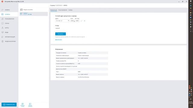Expand the server address dropdown
193x108 pixels.
[68, 21]
